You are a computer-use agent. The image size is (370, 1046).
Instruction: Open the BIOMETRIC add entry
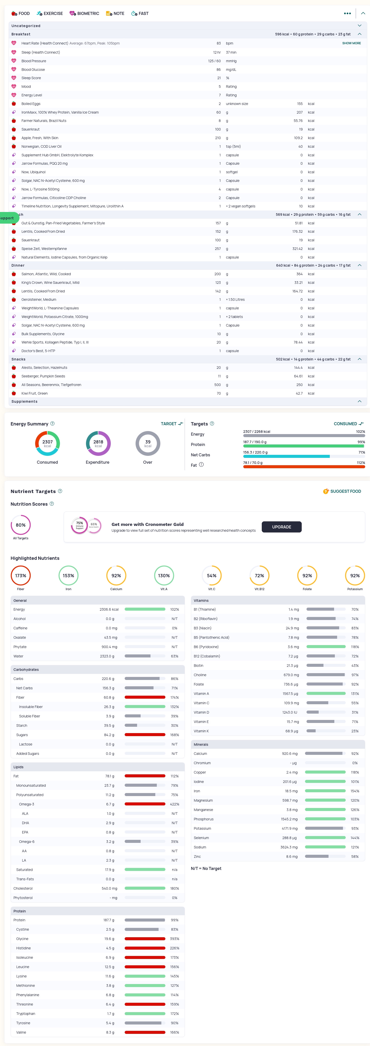(84, 13)
